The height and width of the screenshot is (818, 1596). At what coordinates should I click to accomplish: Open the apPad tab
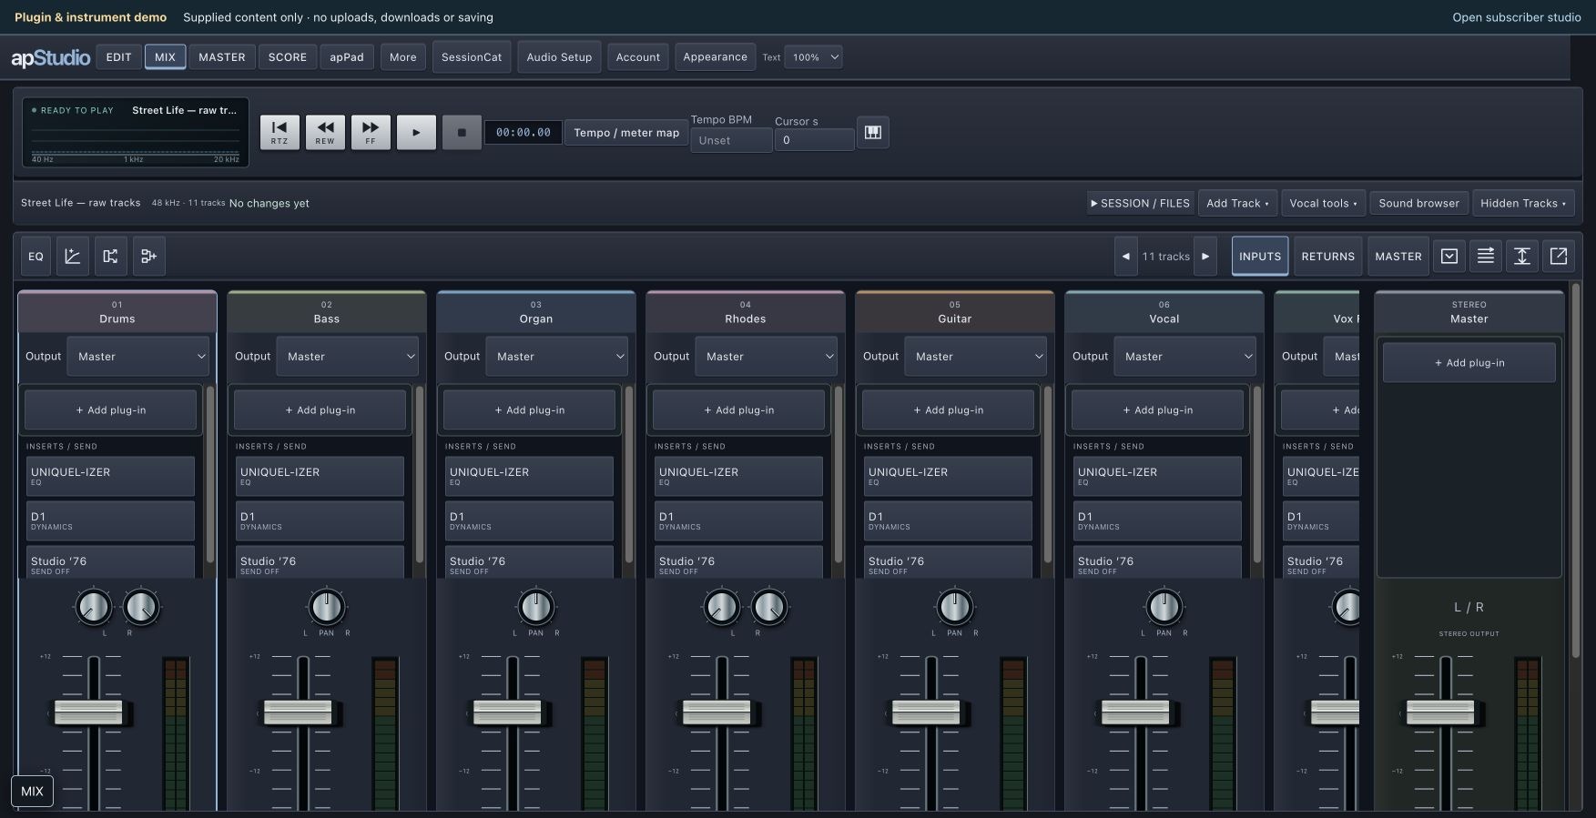[347, 57]
